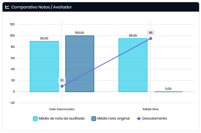
Task: Click the Descolamento line point at 10
Action: tap(62, 86)
